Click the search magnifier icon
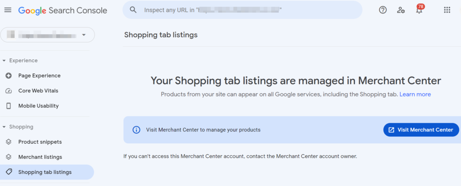The width and height of the screenshot is (461, 186). [x=133, y=10]
